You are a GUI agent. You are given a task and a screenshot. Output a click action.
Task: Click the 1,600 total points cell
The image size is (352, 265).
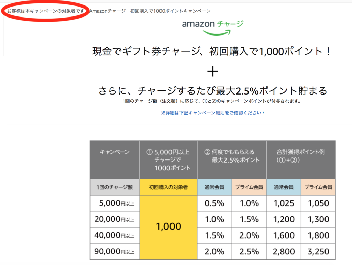coord(284,235)
